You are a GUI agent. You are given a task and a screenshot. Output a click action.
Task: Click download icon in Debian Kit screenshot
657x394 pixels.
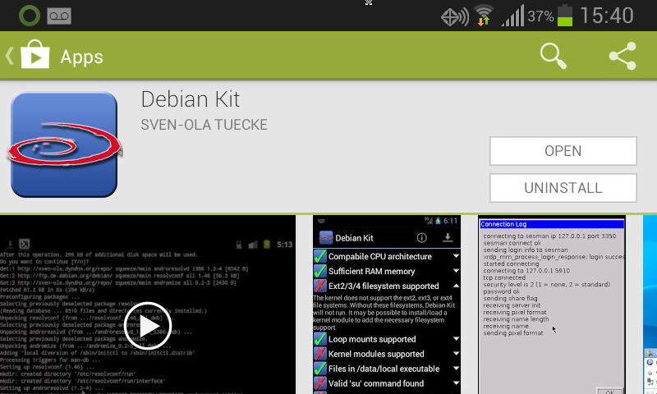pyautogui.click(x=448, y=238)
